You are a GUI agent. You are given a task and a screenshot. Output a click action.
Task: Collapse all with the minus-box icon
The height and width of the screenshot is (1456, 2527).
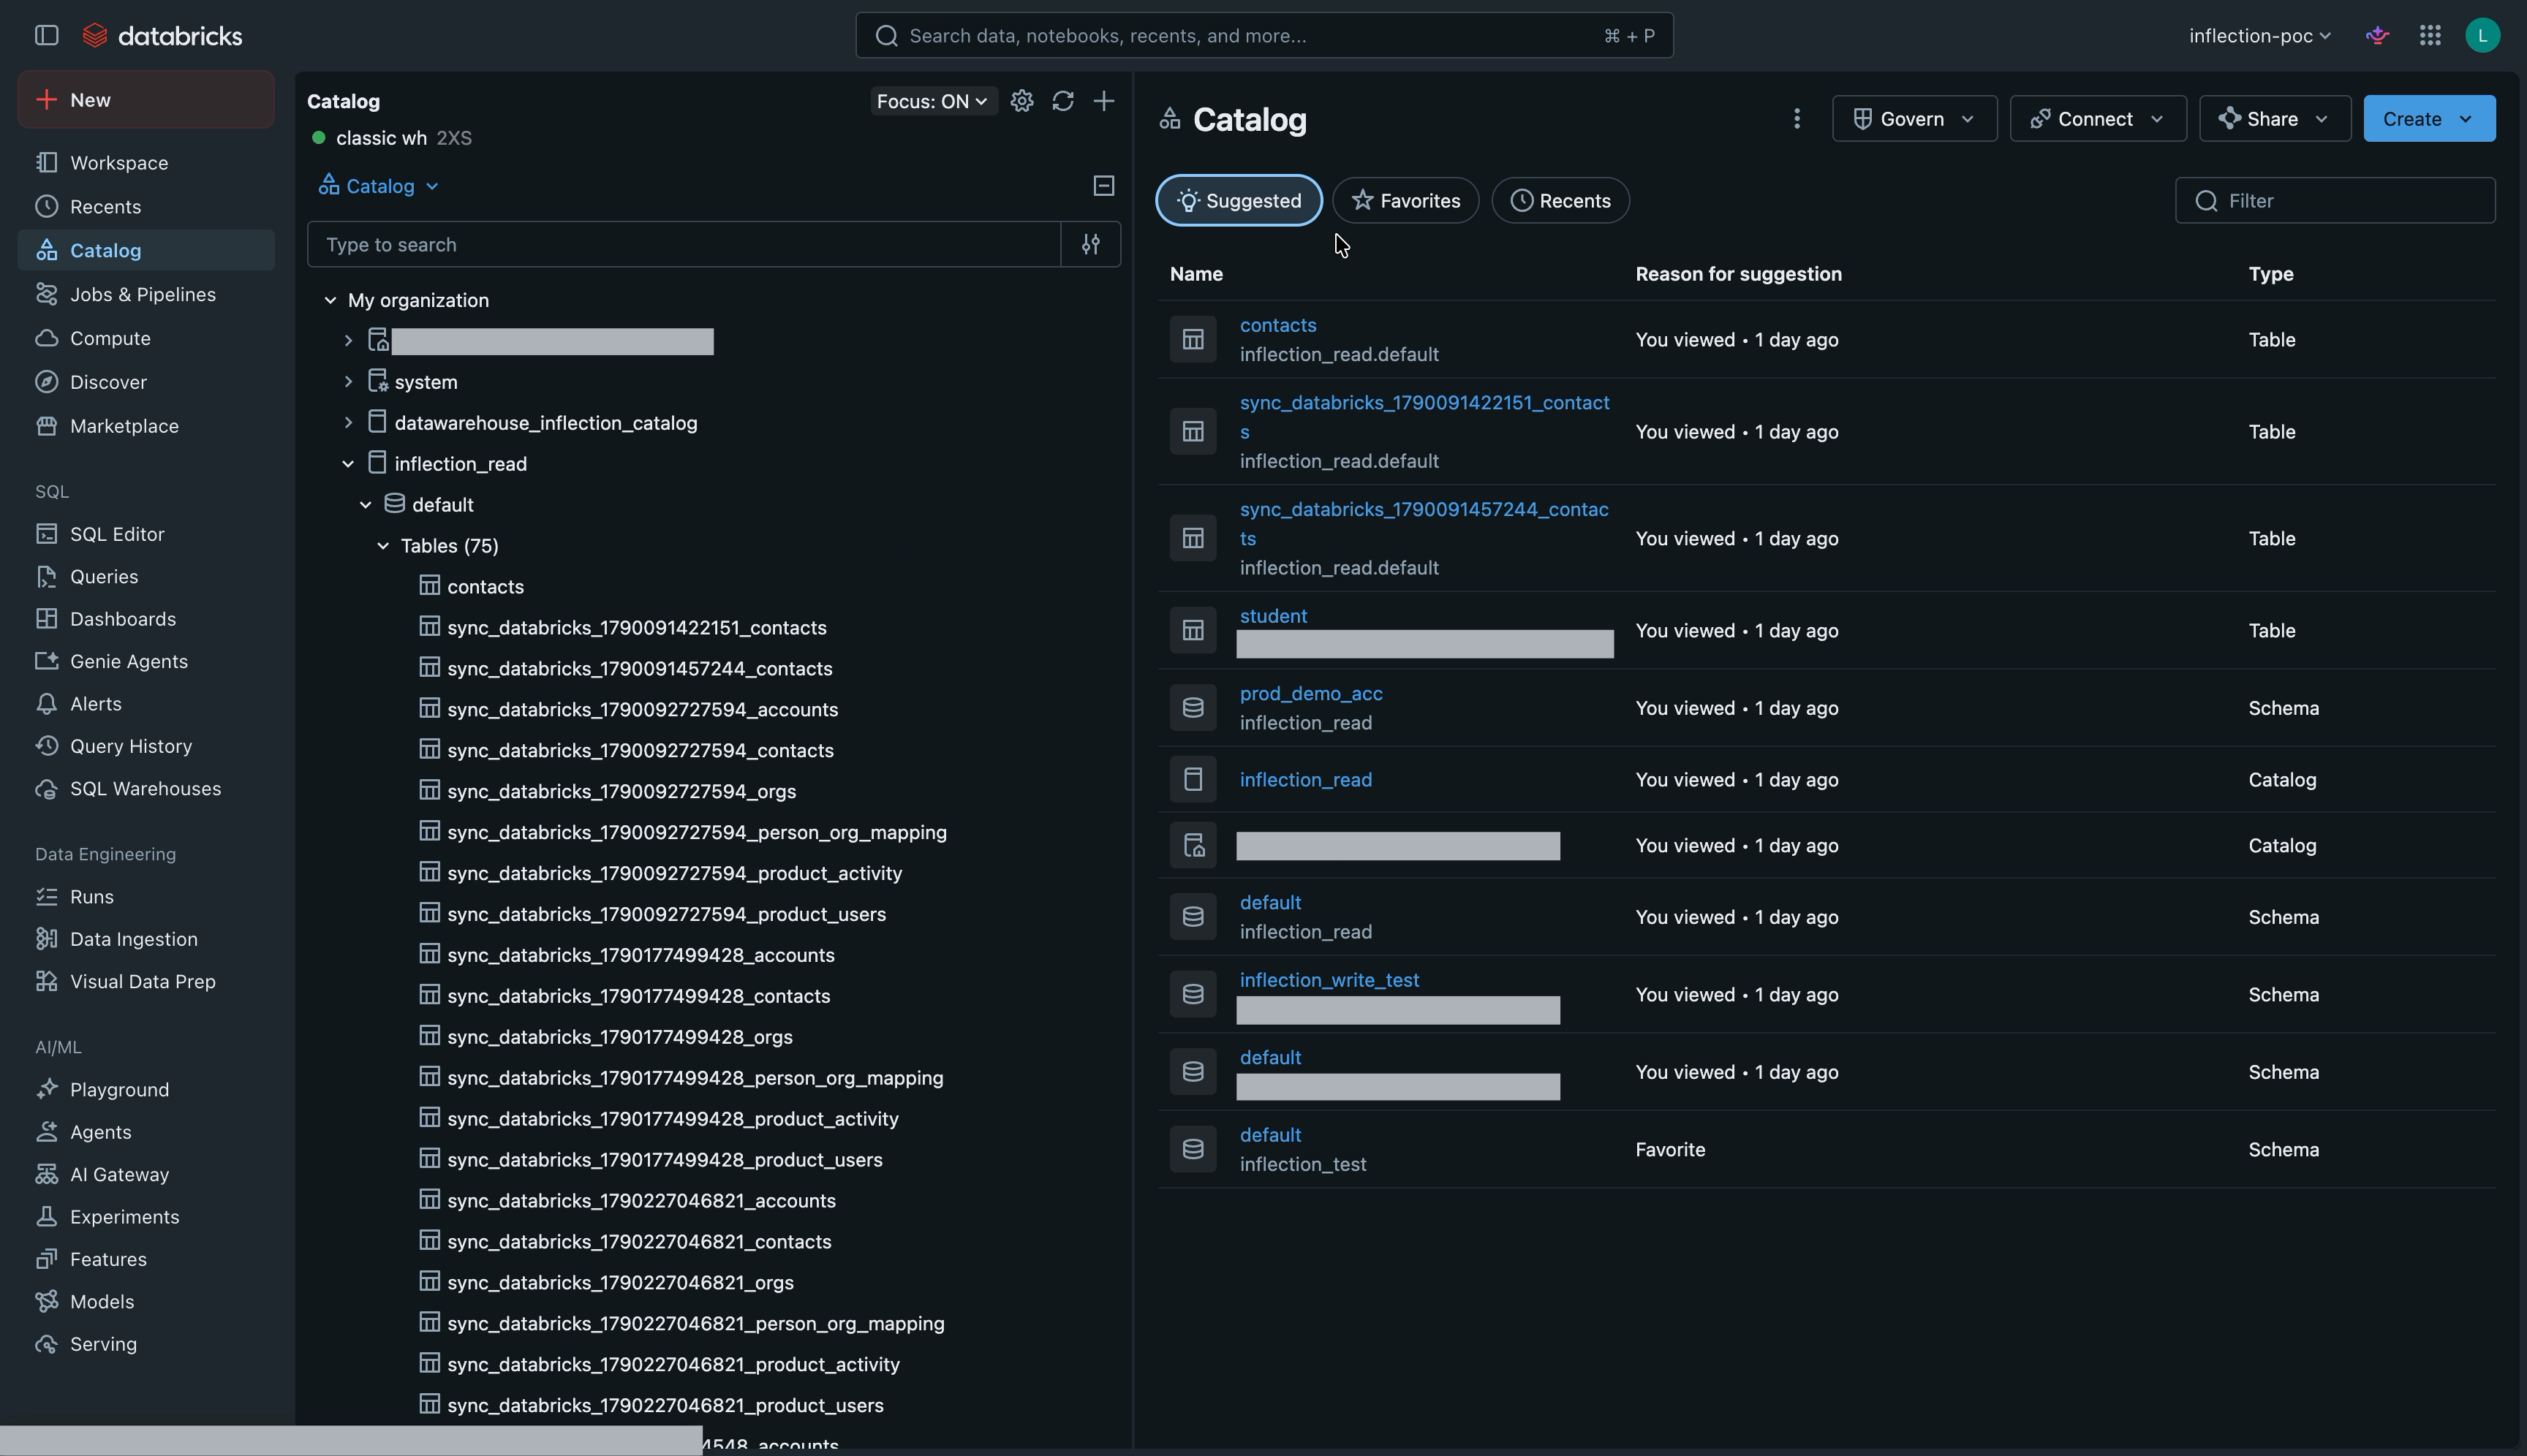[1103, 186]
